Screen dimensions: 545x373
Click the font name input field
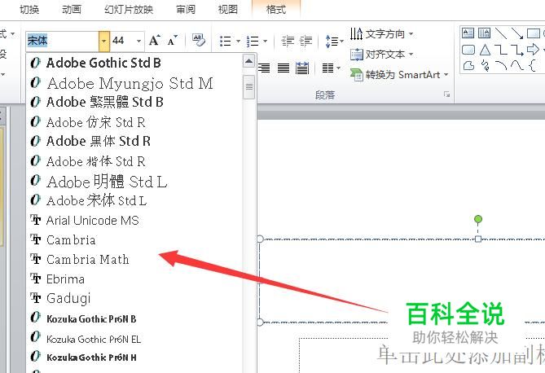tap(63, 41)
